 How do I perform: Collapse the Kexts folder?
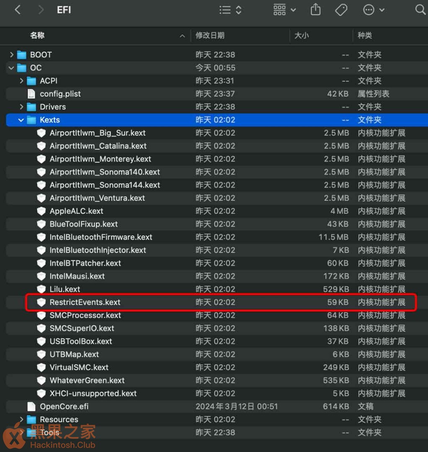click(x=21, y=120)
